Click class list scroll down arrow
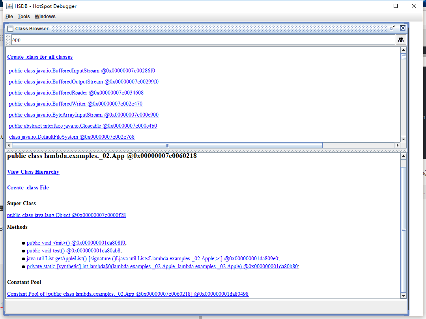This screenshot has width=426, height=319. coord(404,139)
